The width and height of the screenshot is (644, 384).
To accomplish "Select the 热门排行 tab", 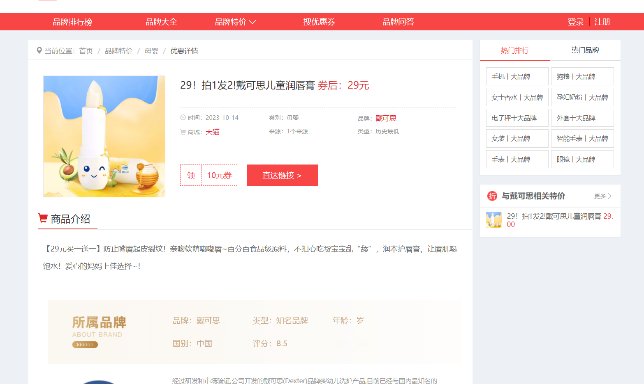I will click(x=514, y=50).
